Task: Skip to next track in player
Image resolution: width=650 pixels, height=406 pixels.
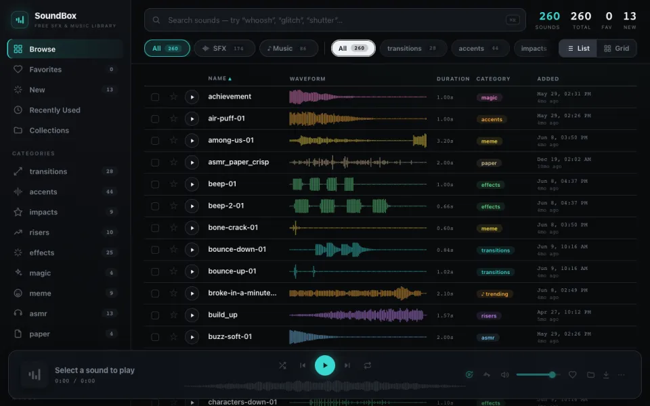Action: [x=347, y=365]
